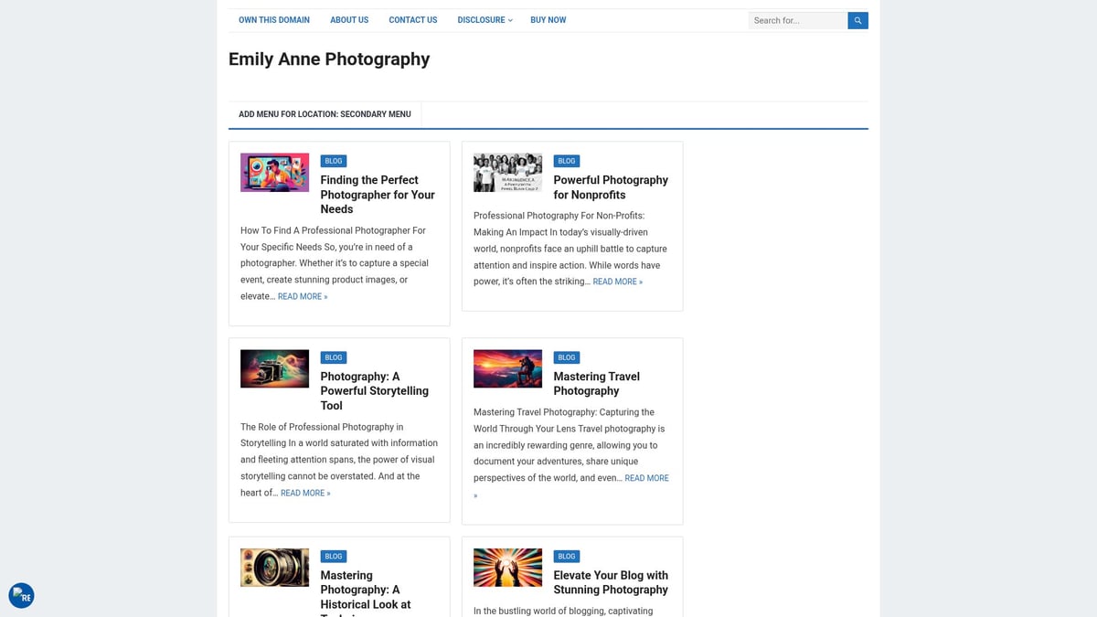Open the Contact Us menu link
This screenshot has width=1097, height=617.
(412, 20)
